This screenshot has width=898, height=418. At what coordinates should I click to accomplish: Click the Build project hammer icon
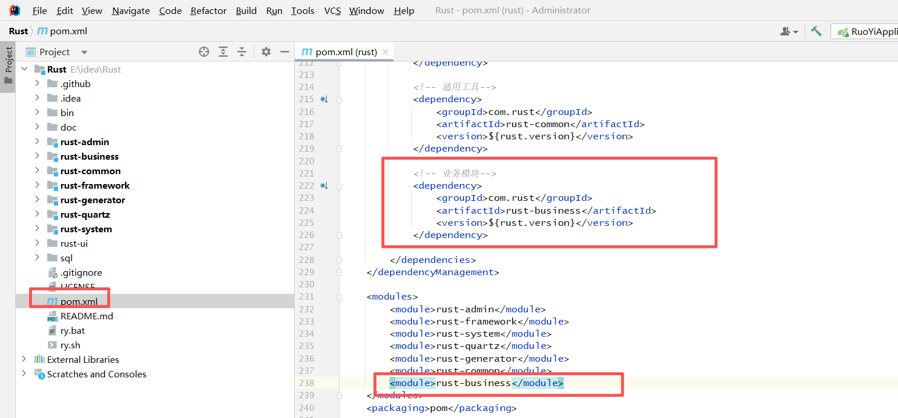817,31
